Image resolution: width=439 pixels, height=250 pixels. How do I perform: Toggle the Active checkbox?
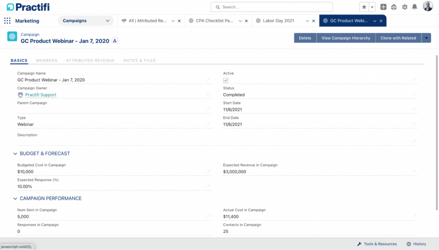(x=226, y=80)
